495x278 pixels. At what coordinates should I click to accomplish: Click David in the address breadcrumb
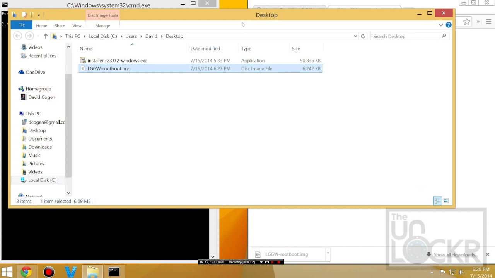click(151, 36)
